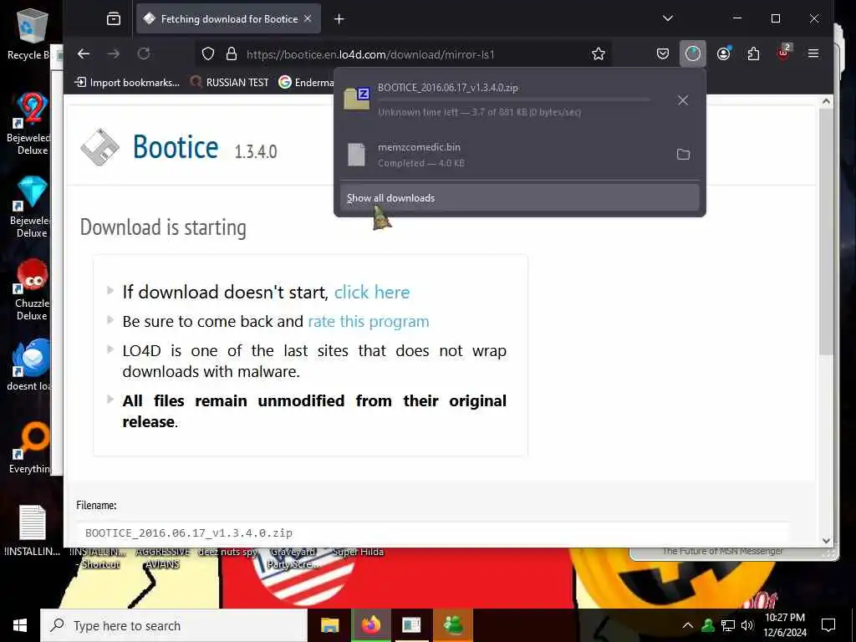Save page to Pocket
This screenshot has height=642, width=856.
tap(663, 53)
